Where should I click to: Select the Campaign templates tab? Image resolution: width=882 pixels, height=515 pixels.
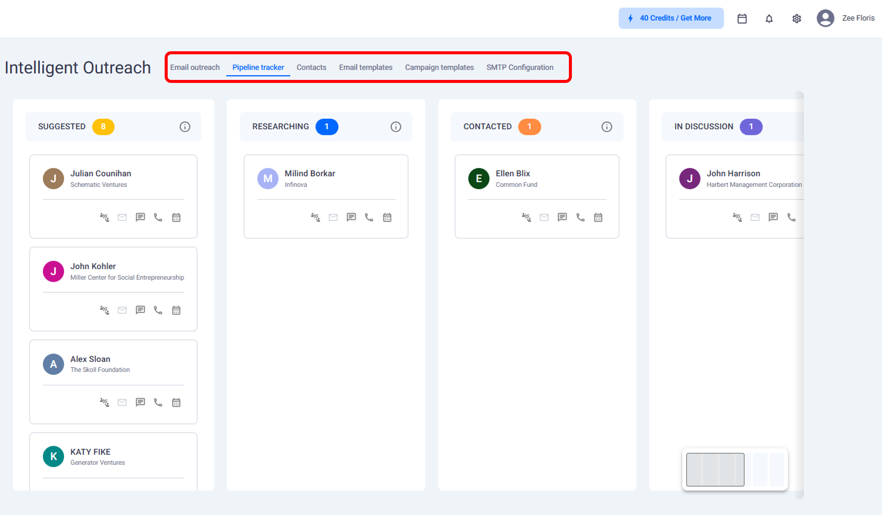(439, 68)
